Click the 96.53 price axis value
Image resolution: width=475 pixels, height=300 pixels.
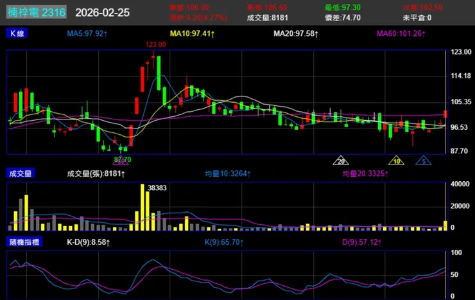[x=459, y=127]
